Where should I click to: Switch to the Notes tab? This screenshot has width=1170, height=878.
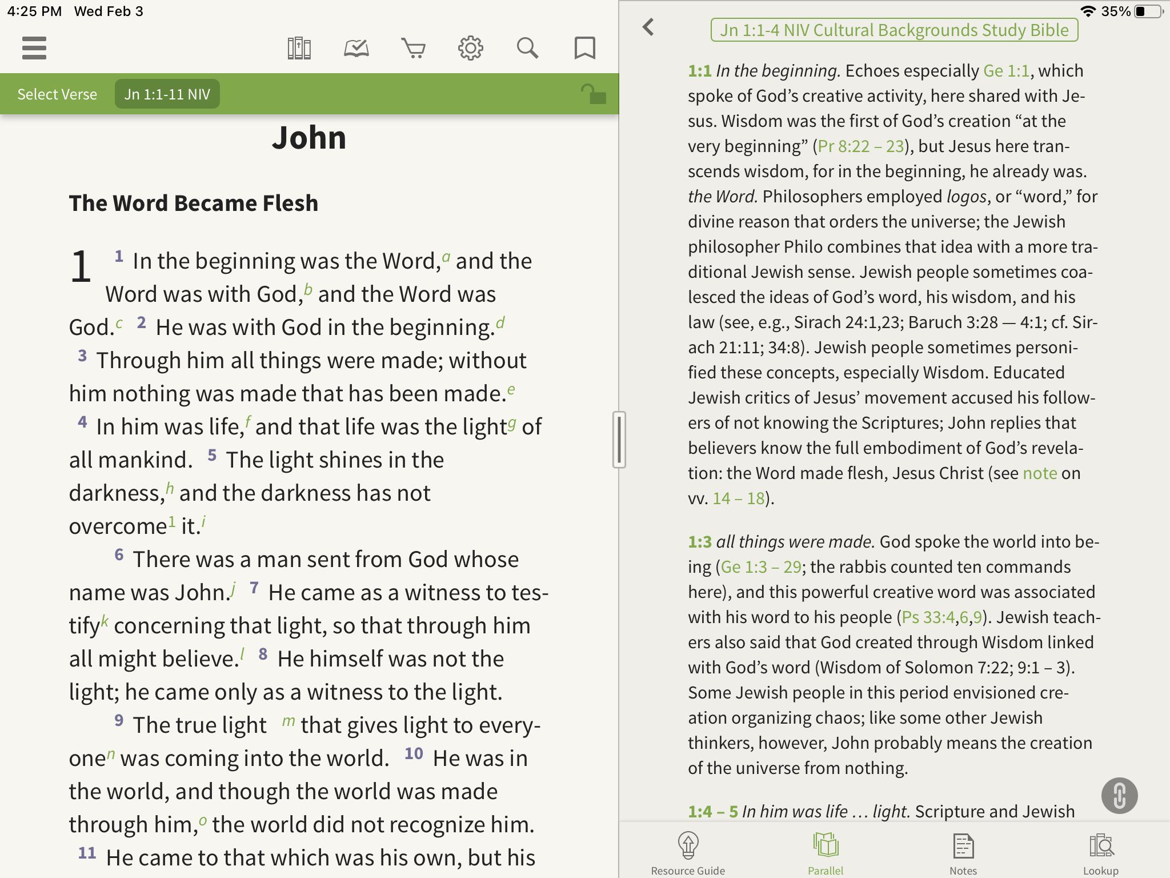963,853
